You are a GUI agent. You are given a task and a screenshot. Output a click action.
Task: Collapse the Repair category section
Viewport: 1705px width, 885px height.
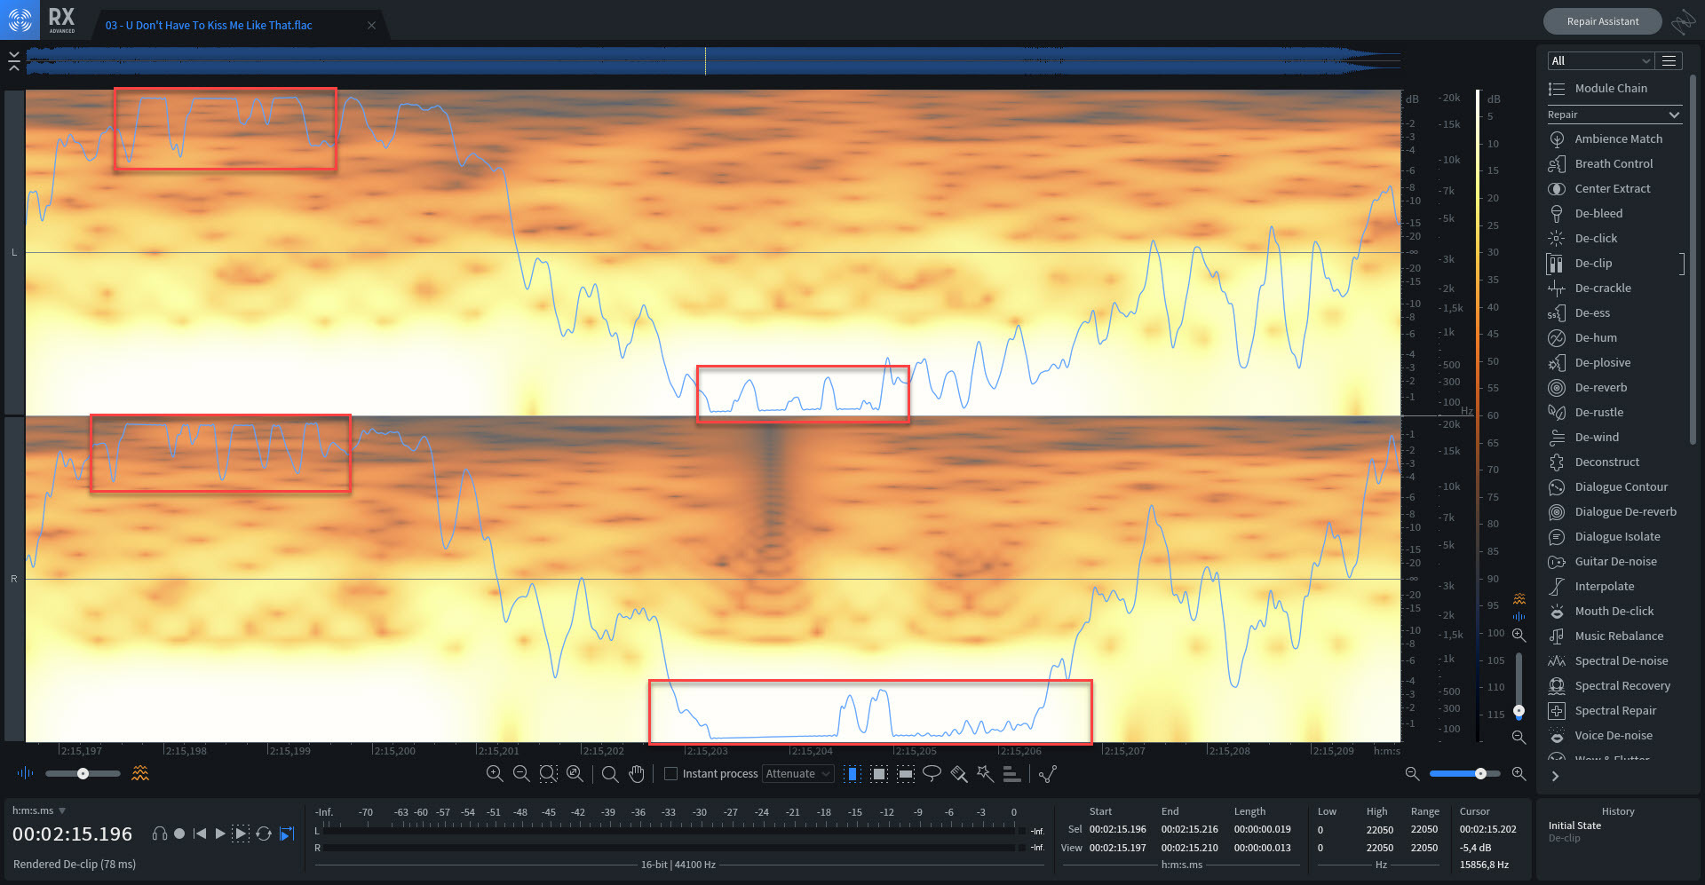pyautogui.click(x=1674, y=115)
